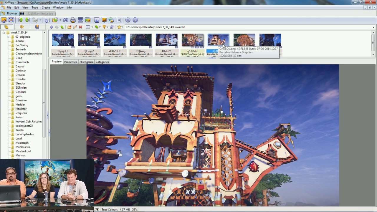
Task: Open the Web page creation globe icon
Action: [111, 20]
